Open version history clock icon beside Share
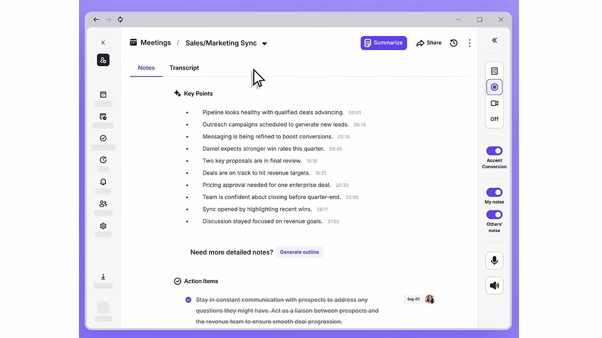Screen dimensions: 602x338 453,43
